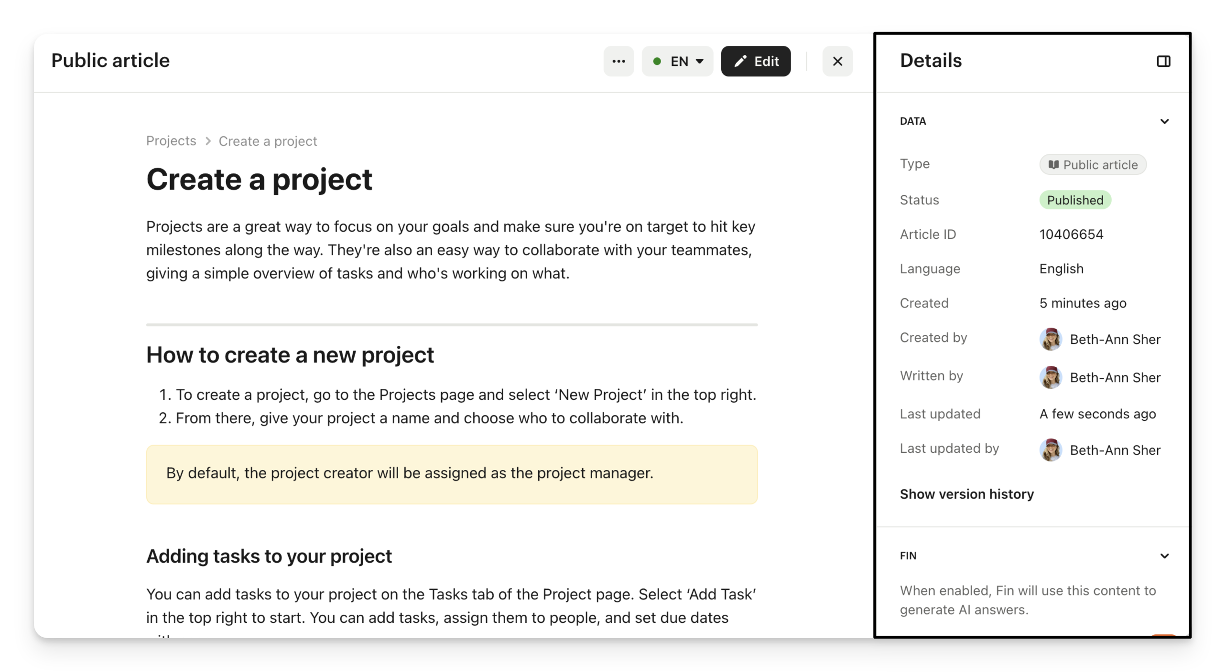The image size is (1226, 672).
Task: Show version history
Action: (x=966, y=494)
